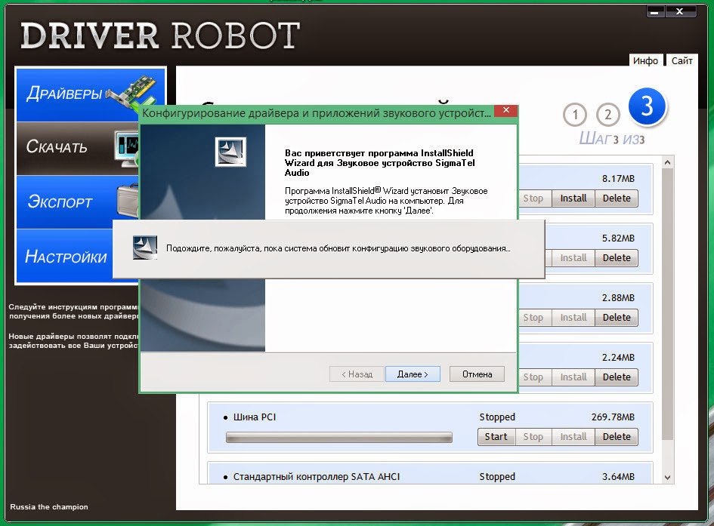This screenshot has height=526, width=714.
Task: Click Install for Шина PCI driver
Action: (573, 436)
